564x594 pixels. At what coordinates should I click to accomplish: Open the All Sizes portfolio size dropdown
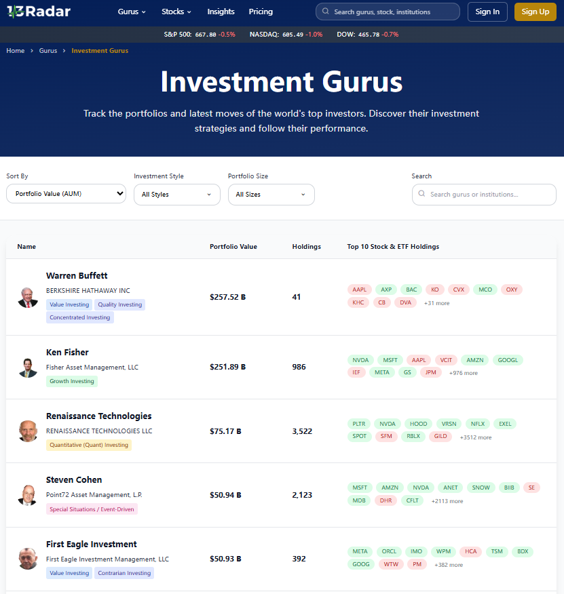coord(271,195)
